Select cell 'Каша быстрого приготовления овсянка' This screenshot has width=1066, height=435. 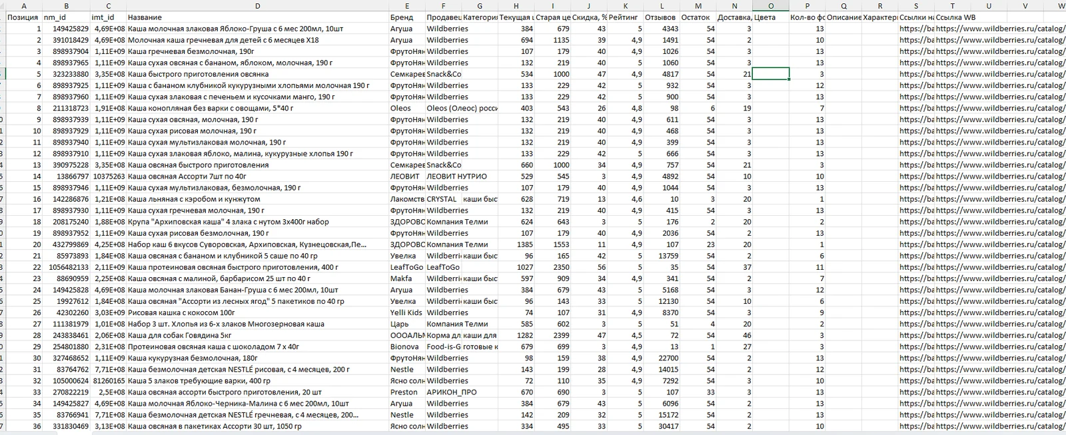coord(258,74)
